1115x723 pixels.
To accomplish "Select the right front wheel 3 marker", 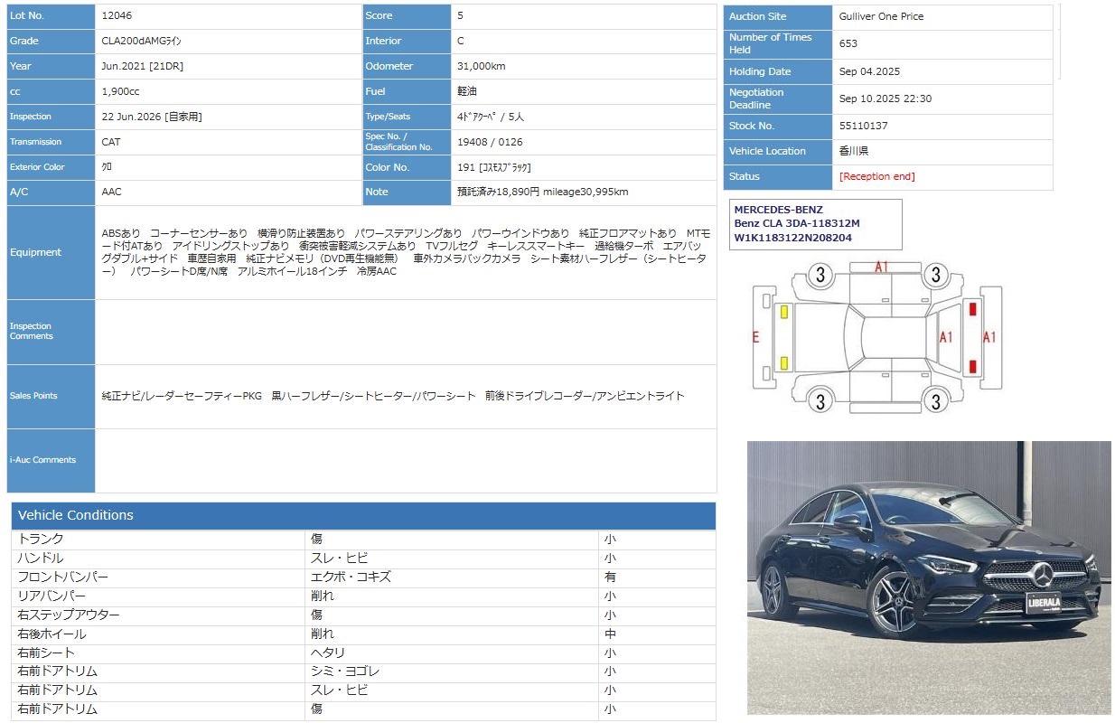I will (x=820, y=275).
